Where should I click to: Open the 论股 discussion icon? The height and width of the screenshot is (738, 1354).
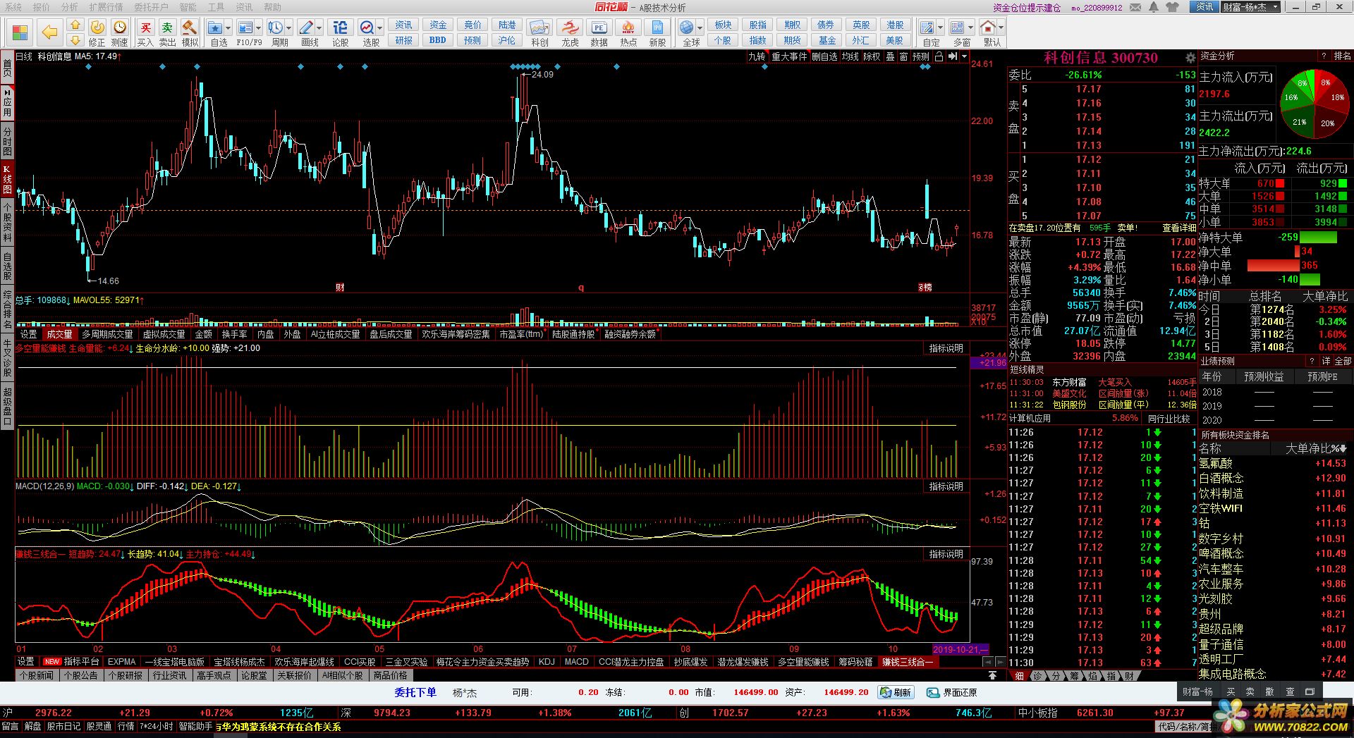340,27
